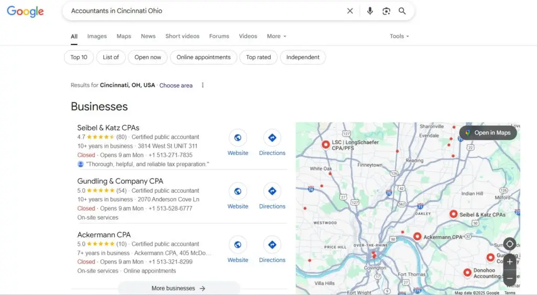
Task: Filter by Top rated
Action: 258,57
